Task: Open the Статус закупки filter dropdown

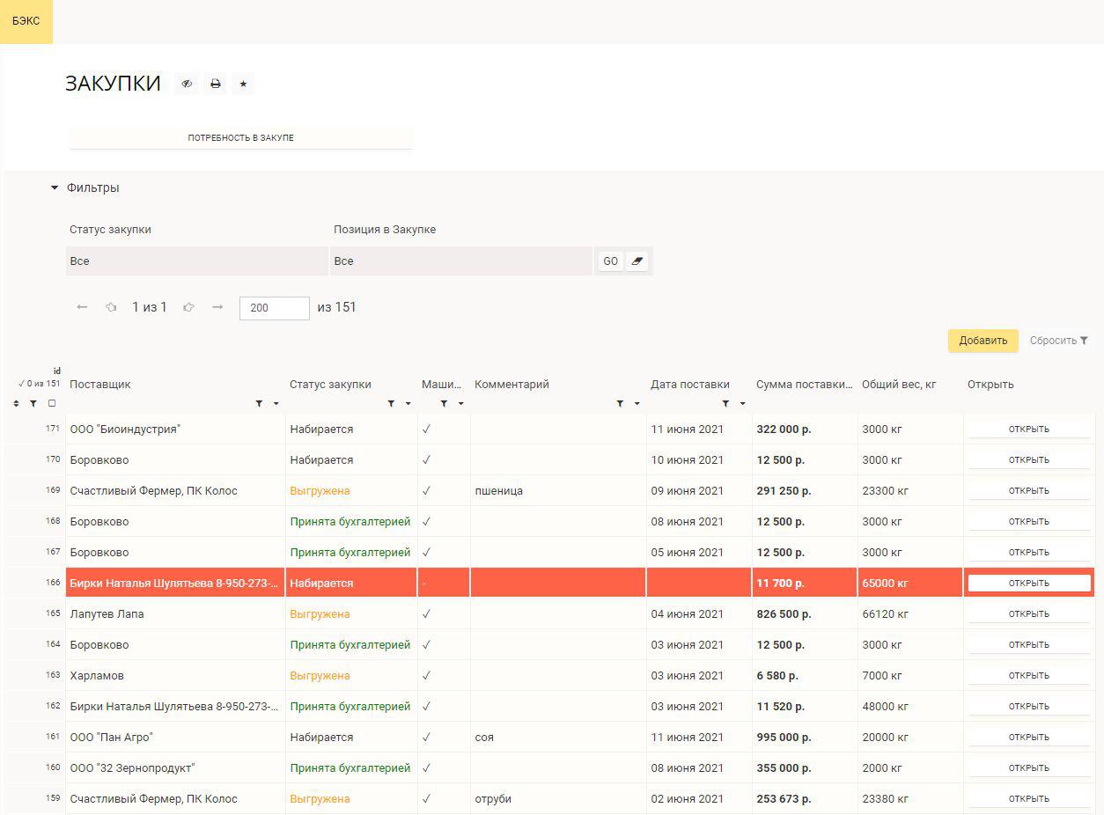Action: pos(197,261)
